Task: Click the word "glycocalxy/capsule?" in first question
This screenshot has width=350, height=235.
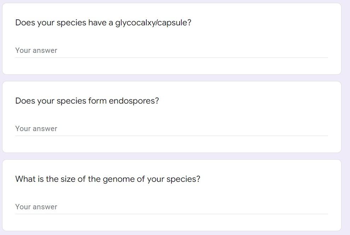Action: pyautogui.click(x=153, y=23)
